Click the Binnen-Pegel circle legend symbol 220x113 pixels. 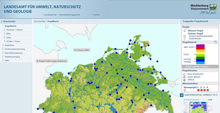click(x=185, y=31)
